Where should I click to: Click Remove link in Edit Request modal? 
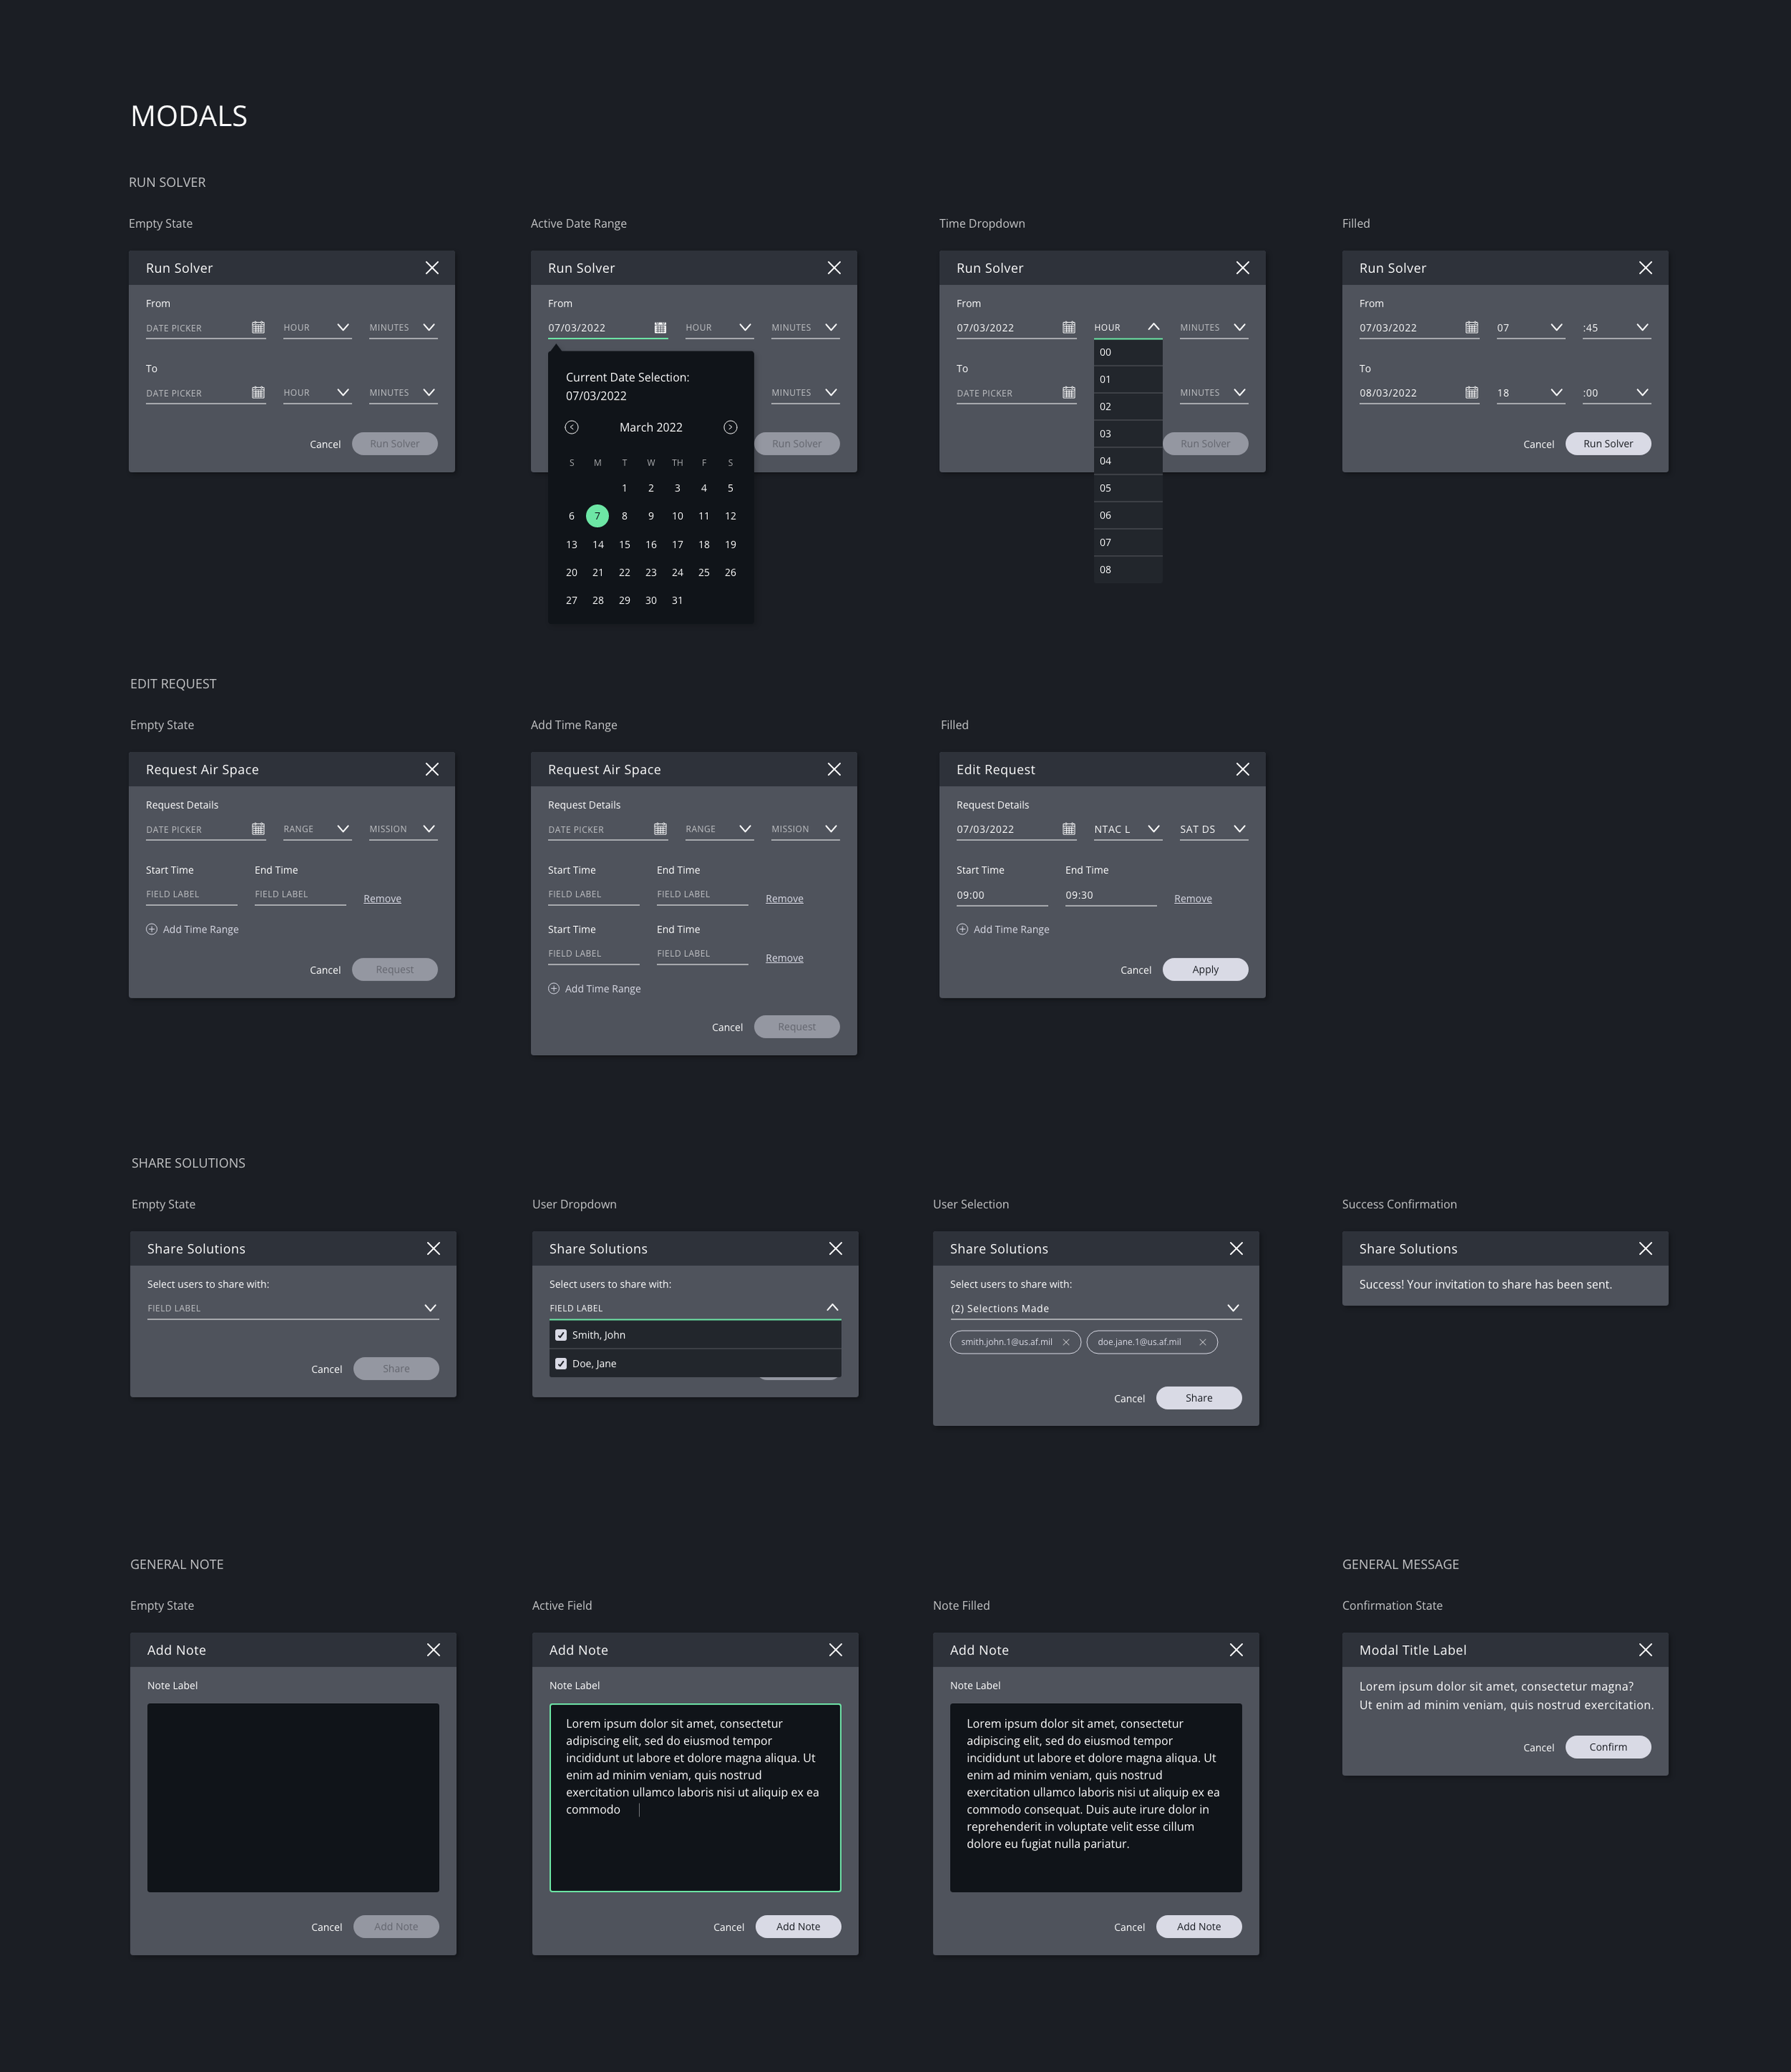(x=1192, y=899)
